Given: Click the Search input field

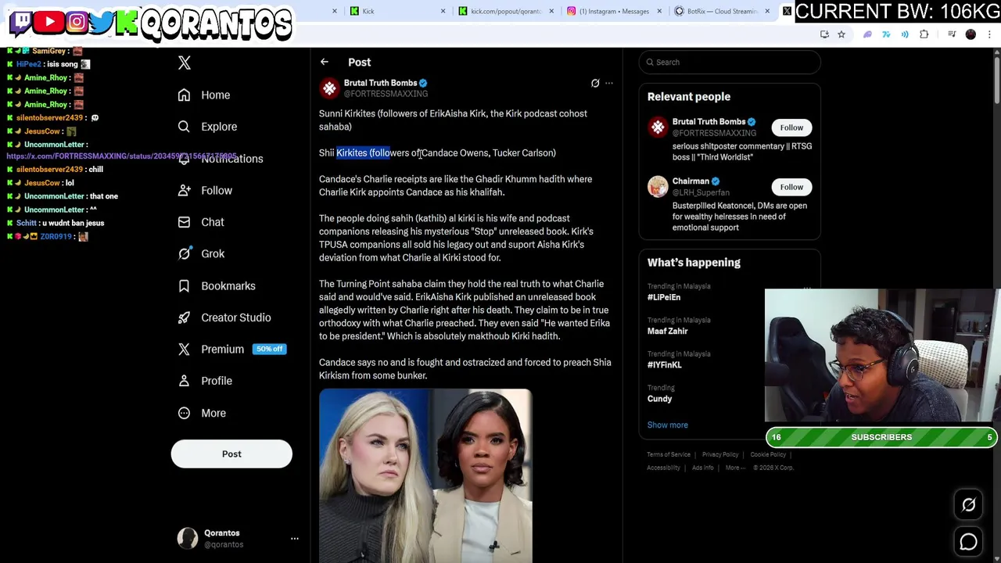Looking at the screenshot, I should pyautogui.click(x=730, y=62).
